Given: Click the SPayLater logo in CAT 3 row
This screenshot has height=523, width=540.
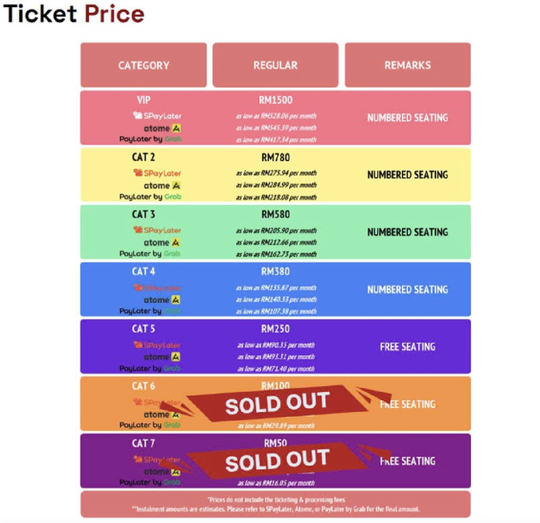Looking at the screenshot, I should tap(157, 230).
